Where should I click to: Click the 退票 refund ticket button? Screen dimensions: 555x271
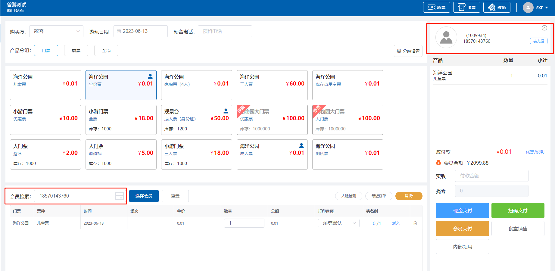pyautogui.click(x=466, y=8)
